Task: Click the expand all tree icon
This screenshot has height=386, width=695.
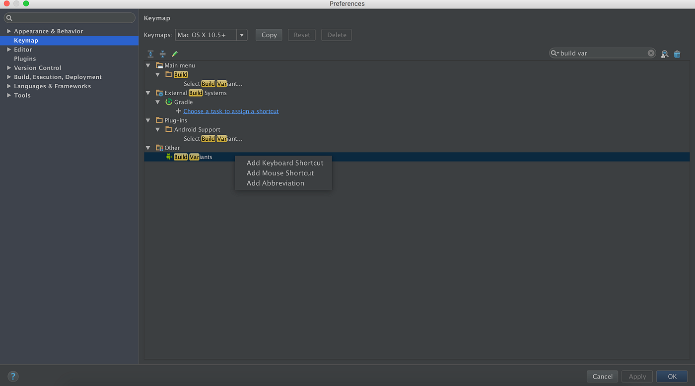Action: 150,54
